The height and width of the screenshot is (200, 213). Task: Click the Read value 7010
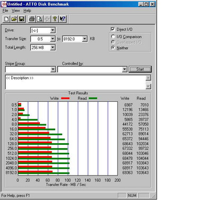[x=144, y=105]
